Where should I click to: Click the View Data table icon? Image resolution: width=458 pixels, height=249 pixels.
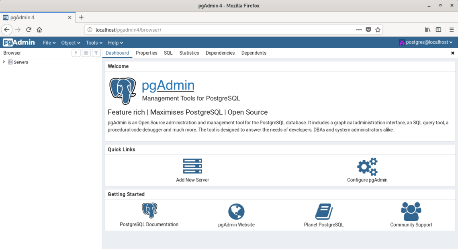click(x=86, y=53)
